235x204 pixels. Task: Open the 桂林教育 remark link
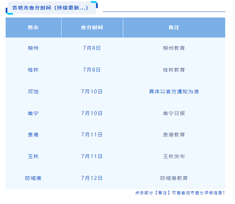click(174, 70)
